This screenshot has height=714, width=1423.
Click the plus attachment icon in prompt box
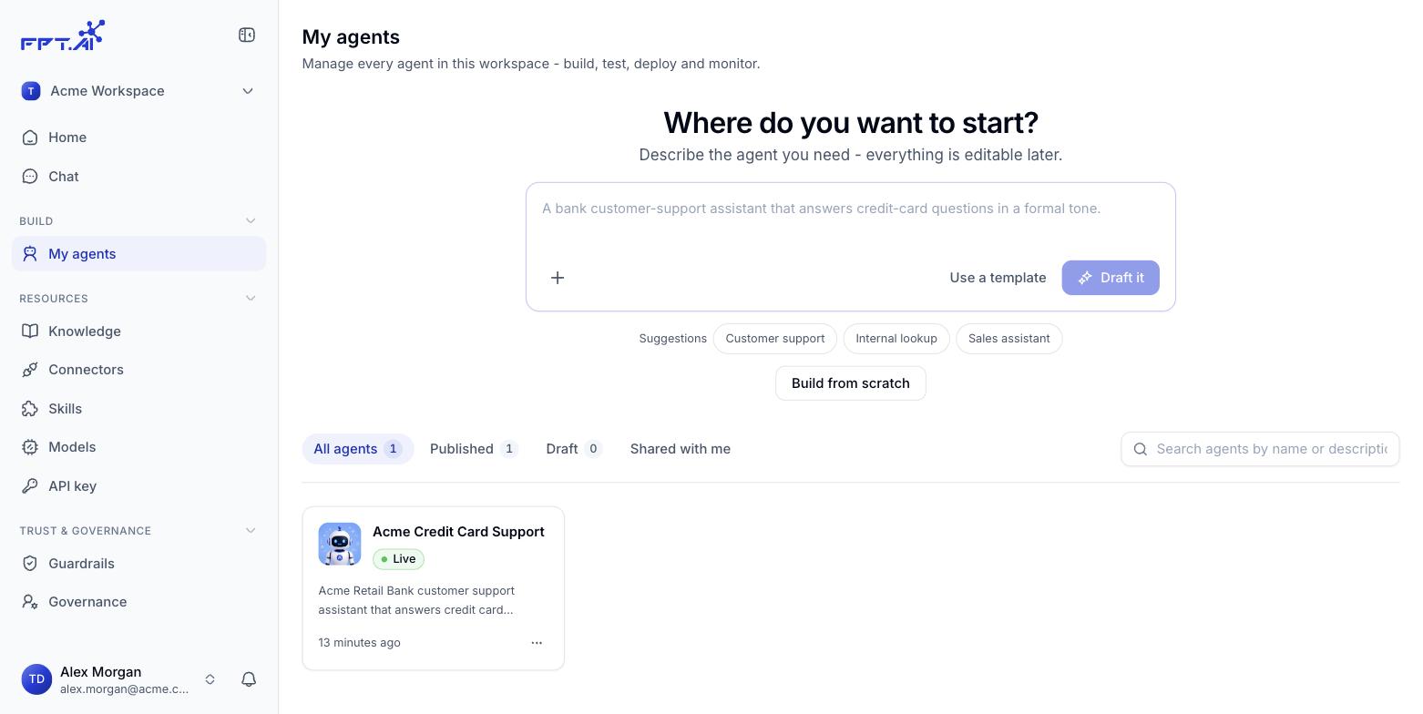click(x=558, y=278)
